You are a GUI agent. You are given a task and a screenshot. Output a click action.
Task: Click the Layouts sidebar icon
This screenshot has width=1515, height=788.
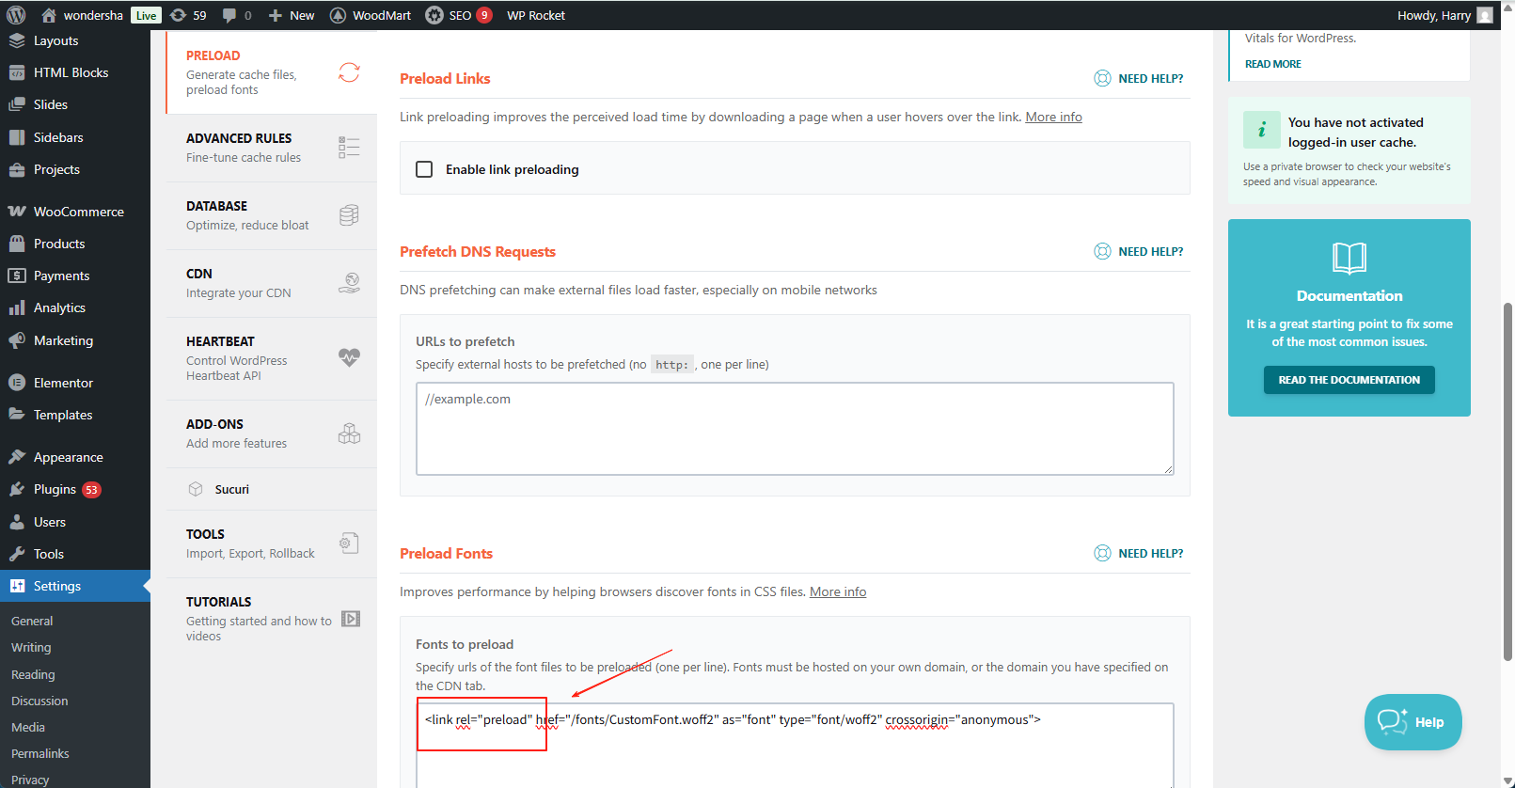[x=17, y=40]
